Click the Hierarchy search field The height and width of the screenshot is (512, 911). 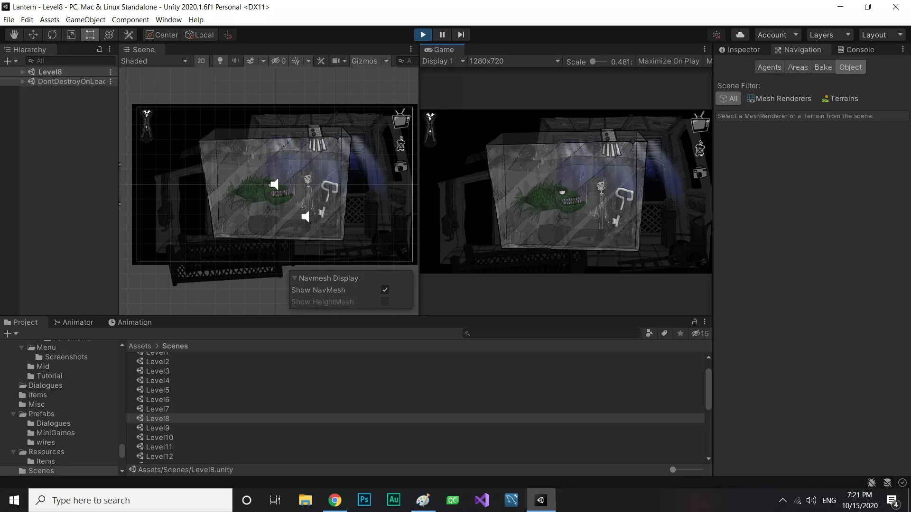point(71,61)
